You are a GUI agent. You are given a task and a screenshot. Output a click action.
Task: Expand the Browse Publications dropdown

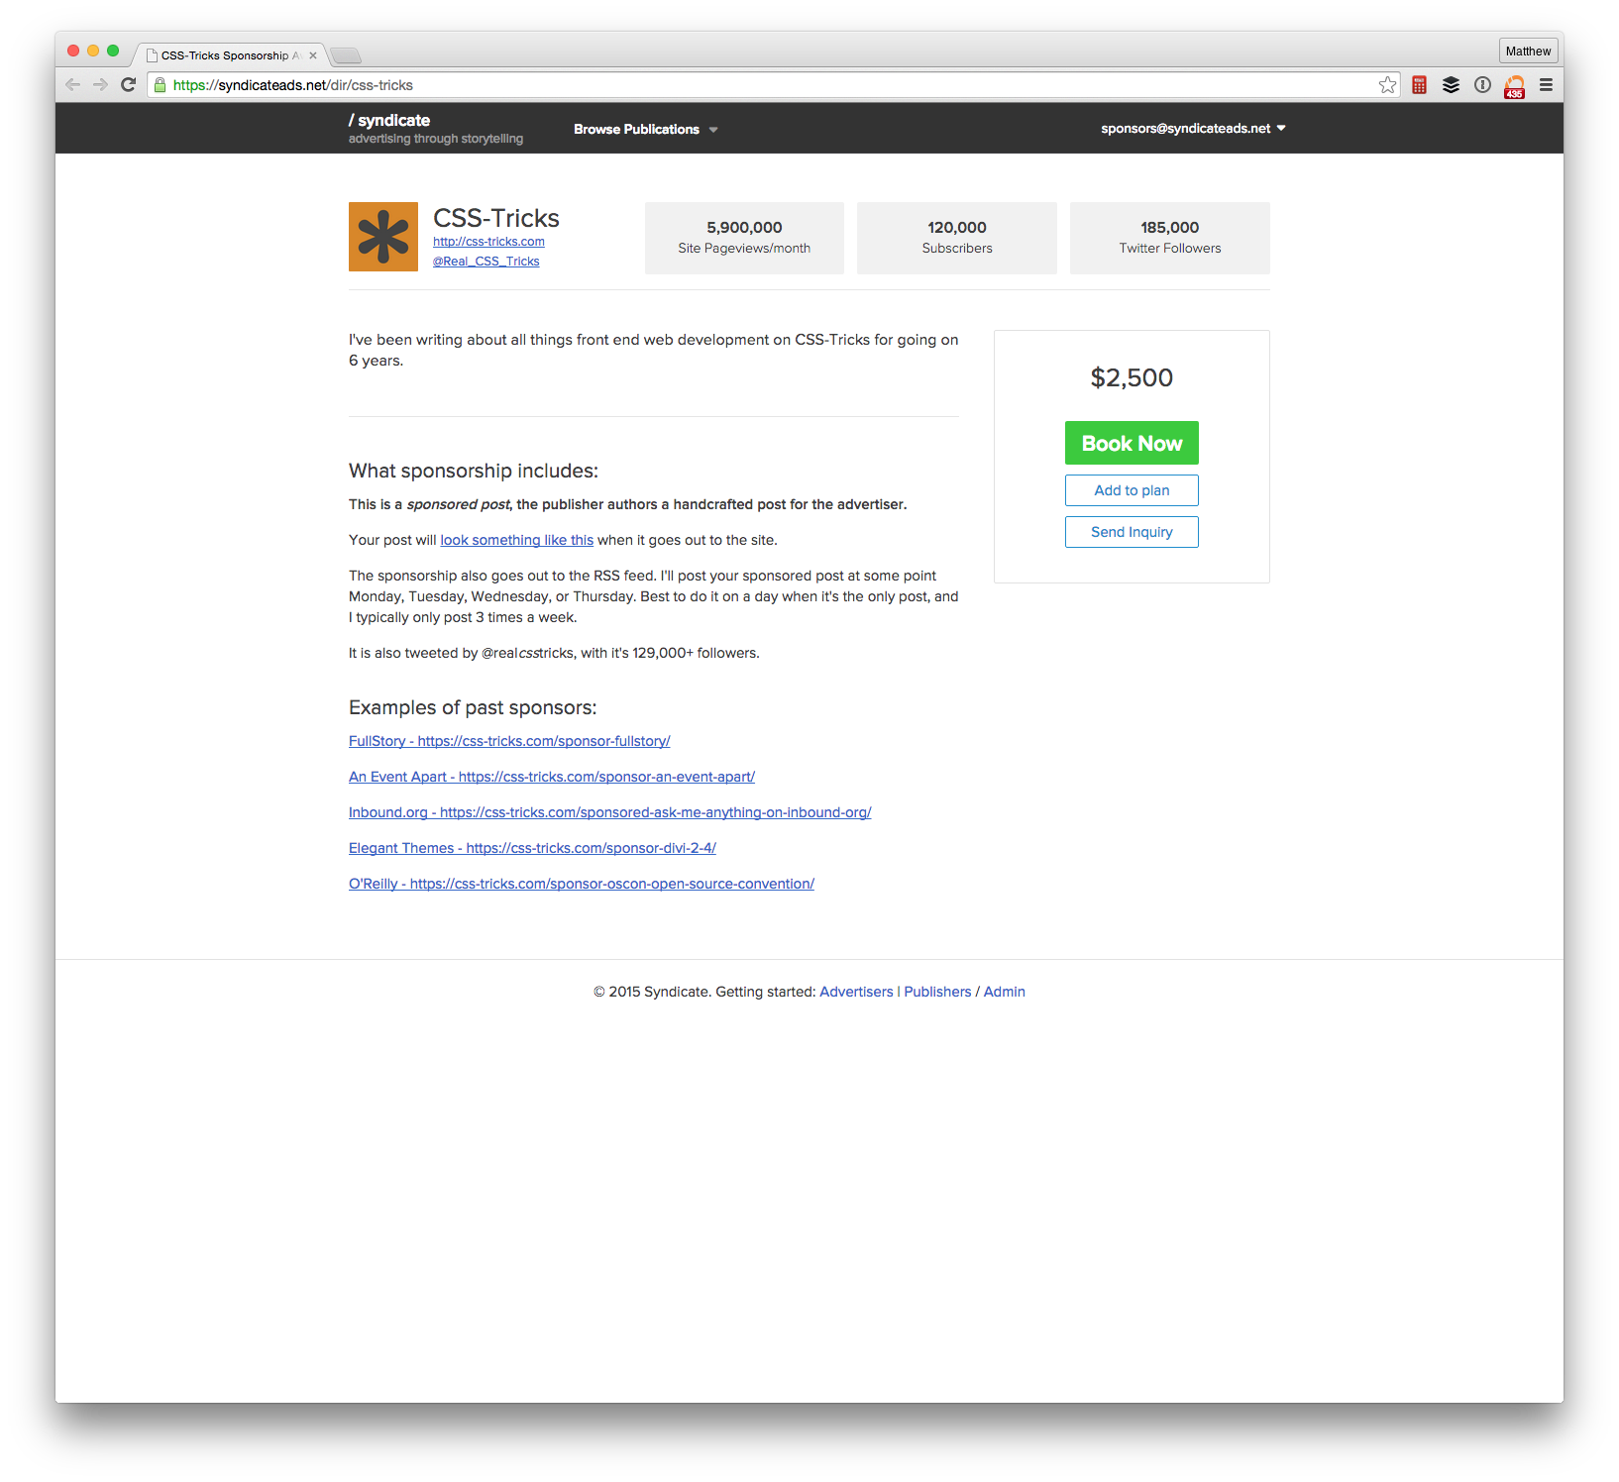tap(645, 130)
